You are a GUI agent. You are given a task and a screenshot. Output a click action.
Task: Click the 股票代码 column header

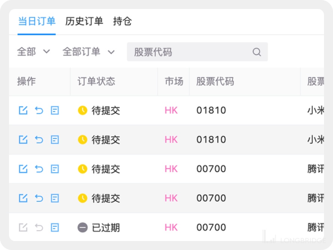click(215, 82)
